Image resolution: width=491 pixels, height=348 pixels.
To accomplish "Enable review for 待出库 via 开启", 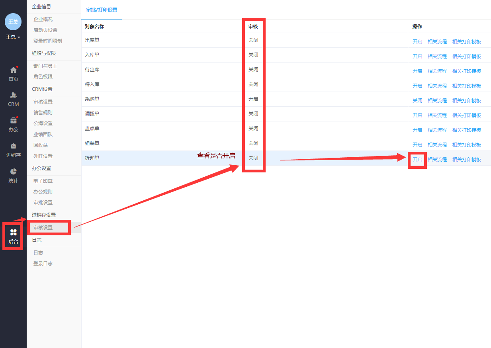I will [x=417, y=71].
